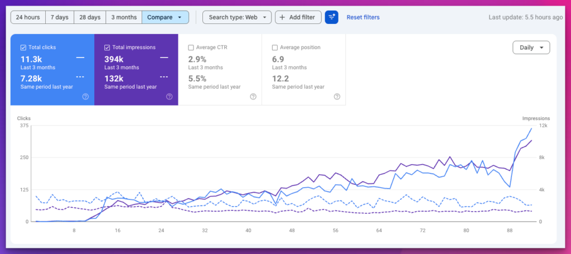
Task: Select the 3 months date range
Action: point(124,17)
